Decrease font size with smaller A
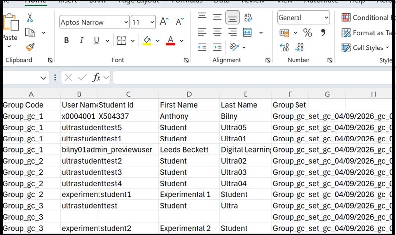396x235 pixels. (180, 22)
